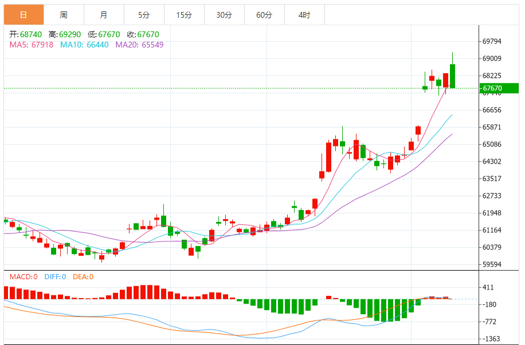
Task: Click the 69794 price axis label
Action: (492, 41)
